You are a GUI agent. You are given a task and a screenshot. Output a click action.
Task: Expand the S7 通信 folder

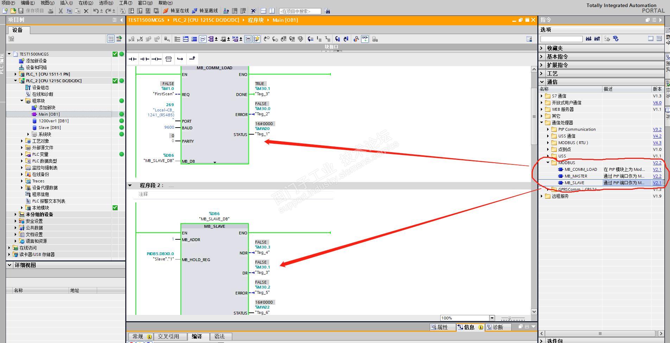[542, 96]
